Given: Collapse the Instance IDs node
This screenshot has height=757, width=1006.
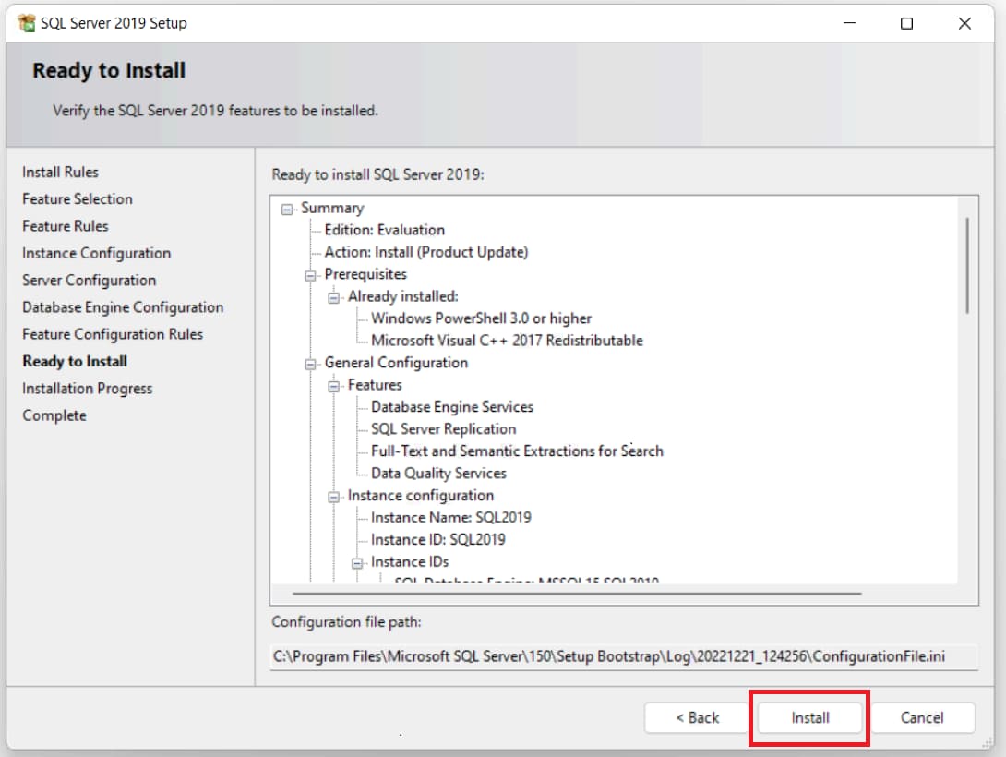Looking at the screenshot, I should point(357,562).
